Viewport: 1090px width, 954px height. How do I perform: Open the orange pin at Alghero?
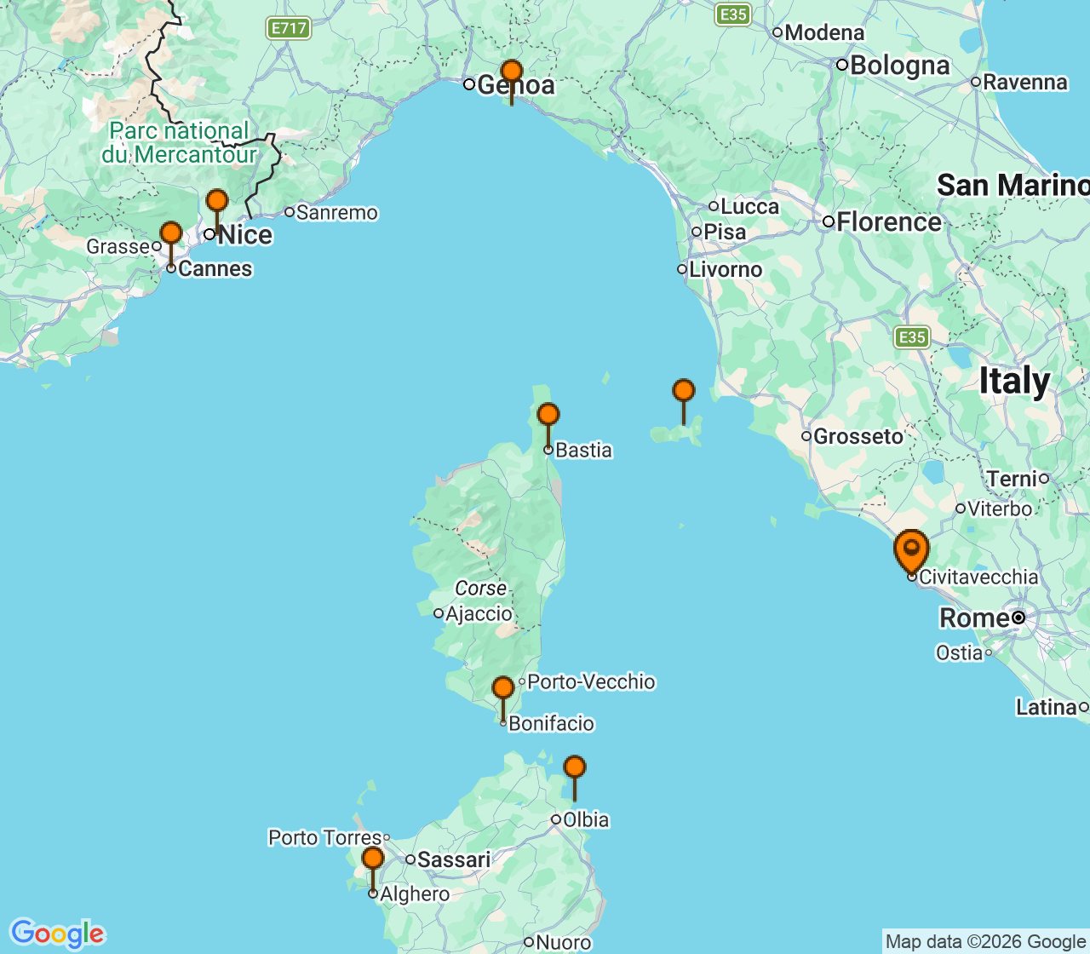tap(373, 859)
